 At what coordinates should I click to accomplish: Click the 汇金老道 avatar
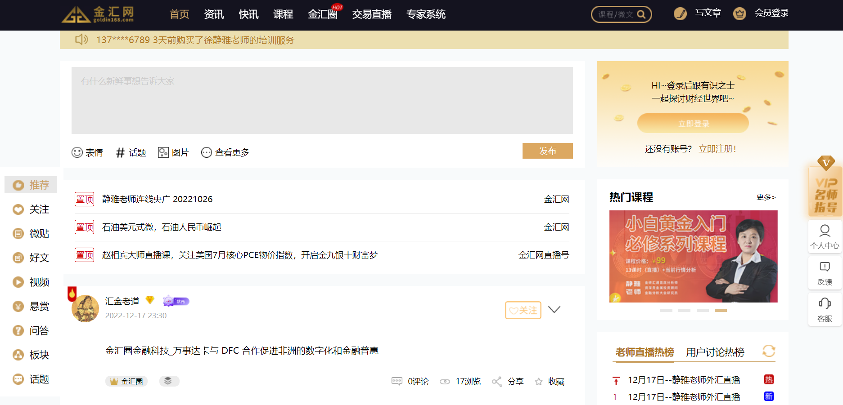85,308
